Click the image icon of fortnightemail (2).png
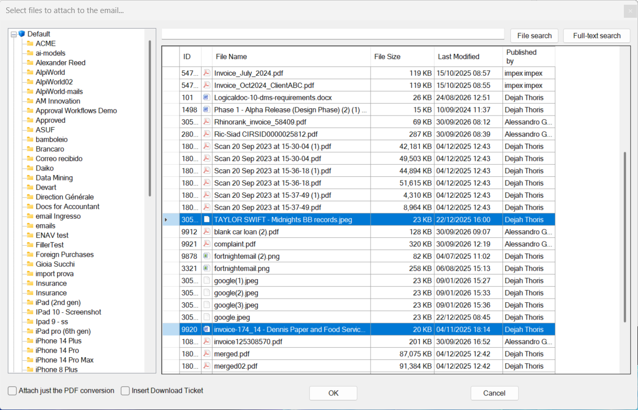638x410 pixels. click(x=206, y=256)
